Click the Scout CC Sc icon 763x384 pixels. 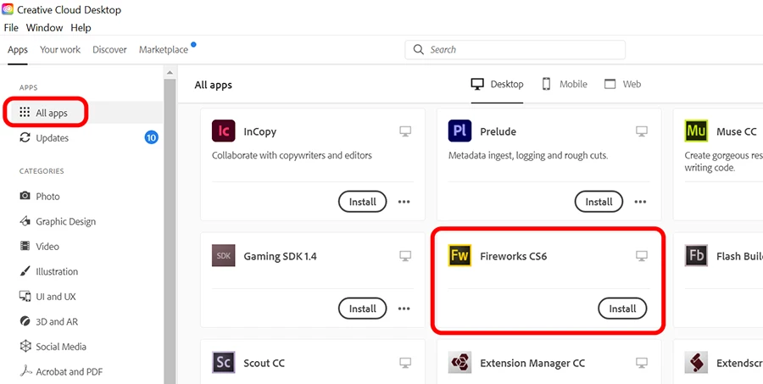tap(223, 363)
